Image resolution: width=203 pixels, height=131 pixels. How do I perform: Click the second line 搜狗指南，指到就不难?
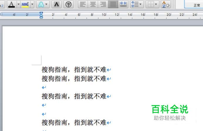tap(74, 79)
